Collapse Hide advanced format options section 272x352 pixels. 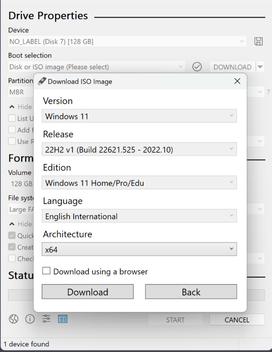tap(20, 224)
